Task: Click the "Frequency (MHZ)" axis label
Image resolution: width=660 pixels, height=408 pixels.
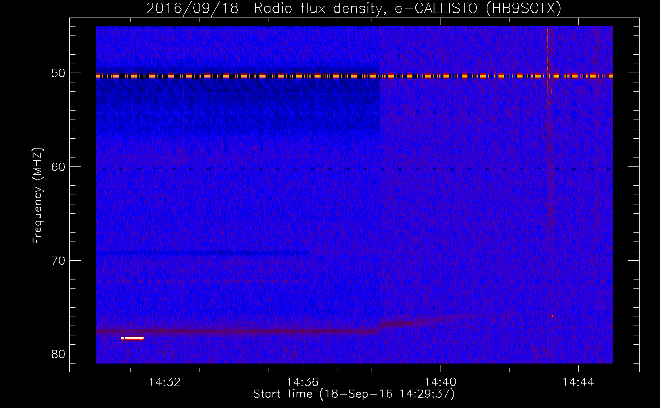Action: (38, 196)
